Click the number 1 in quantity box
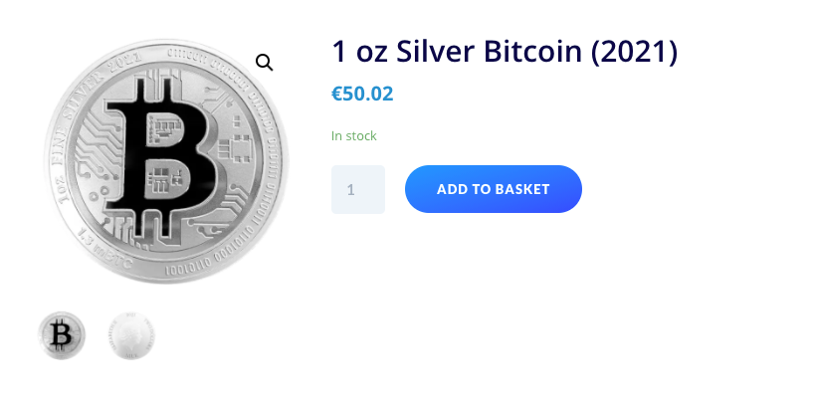Viewport: 814px width, 407px height. [350, 189]
